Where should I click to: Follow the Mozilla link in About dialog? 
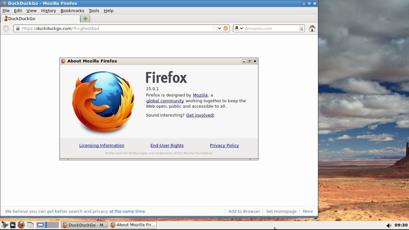[x=200, y=95]
